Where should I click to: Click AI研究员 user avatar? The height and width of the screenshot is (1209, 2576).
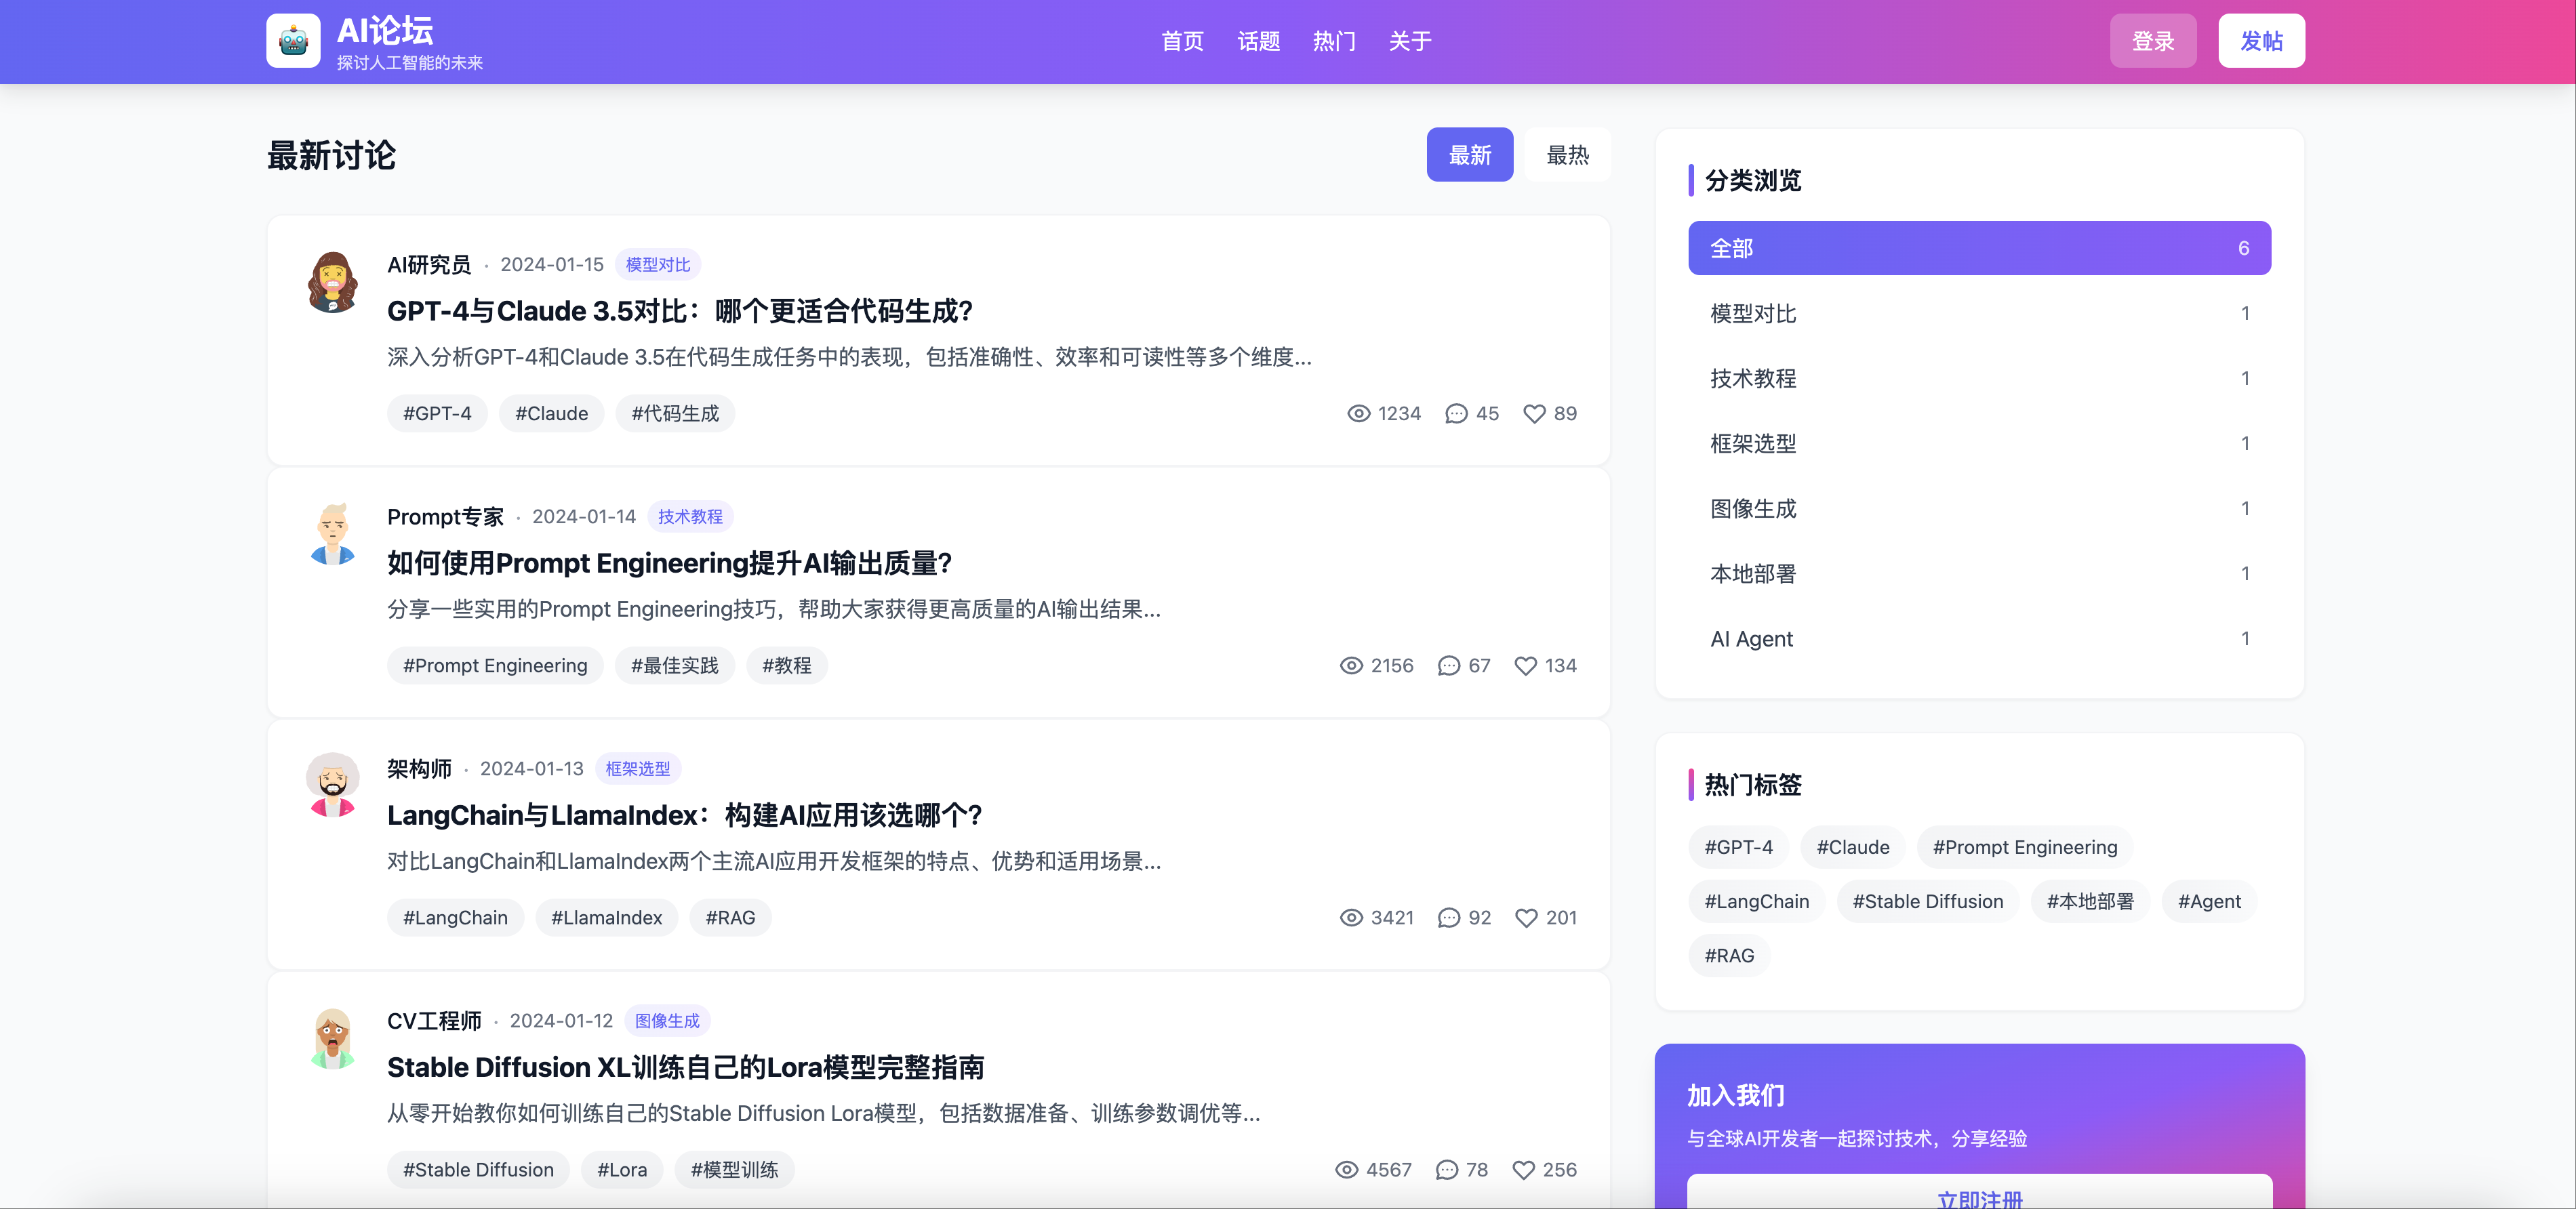(333, 282)
